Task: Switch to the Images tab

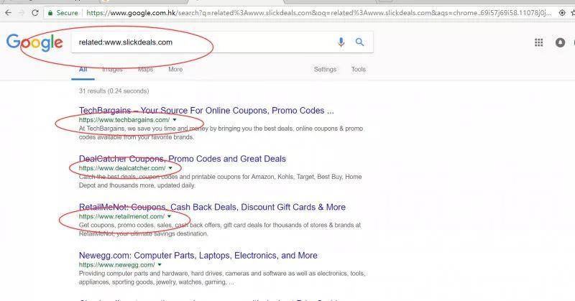Action: [112, 69]
